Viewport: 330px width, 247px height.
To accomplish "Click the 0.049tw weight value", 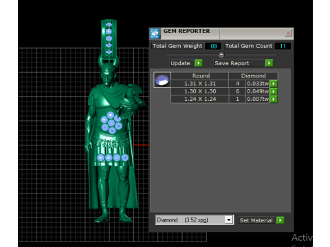I will coord(258,91).
